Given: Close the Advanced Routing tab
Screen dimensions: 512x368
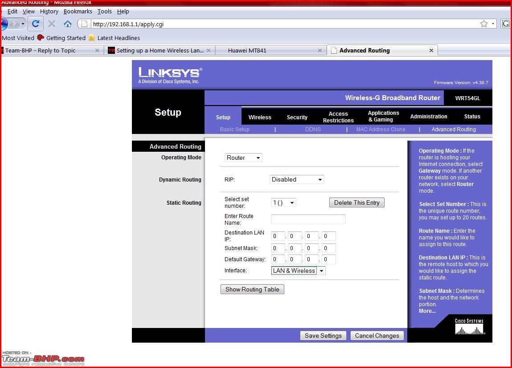Looking at the screenshot, I should [431, 51].
